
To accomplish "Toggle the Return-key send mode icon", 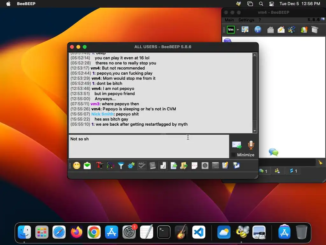I will 163,166.
